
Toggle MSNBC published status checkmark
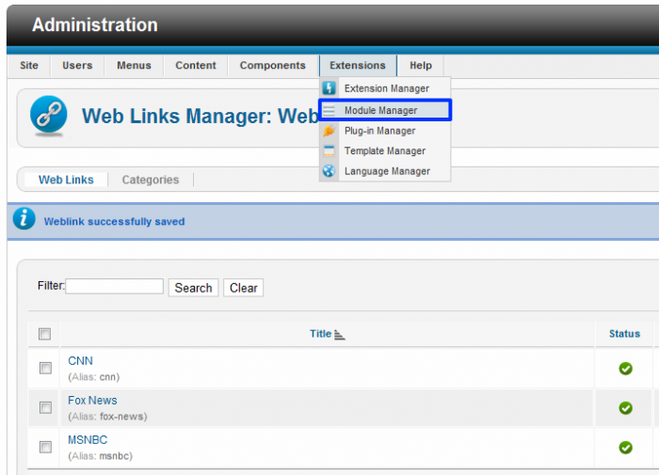click(625, 448)
